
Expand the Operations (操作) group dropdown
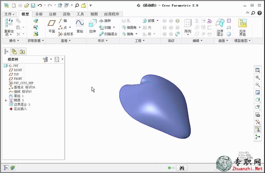[x=14, y=41]
